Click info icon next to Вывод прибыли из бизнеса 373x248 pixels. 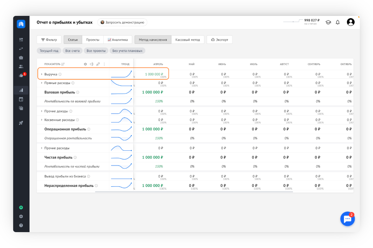[x=89, y=177]
